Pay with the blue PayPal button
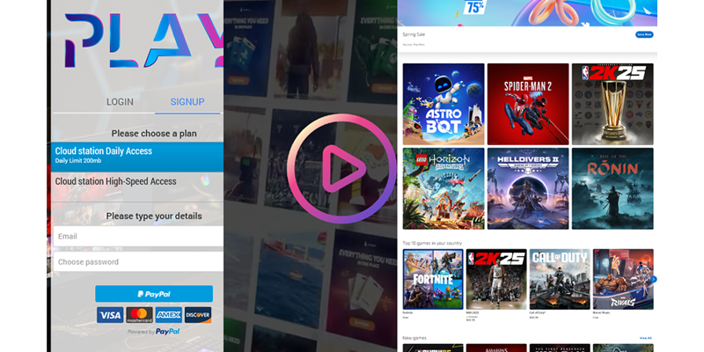 pyautogui.click(x=154, y=294)
